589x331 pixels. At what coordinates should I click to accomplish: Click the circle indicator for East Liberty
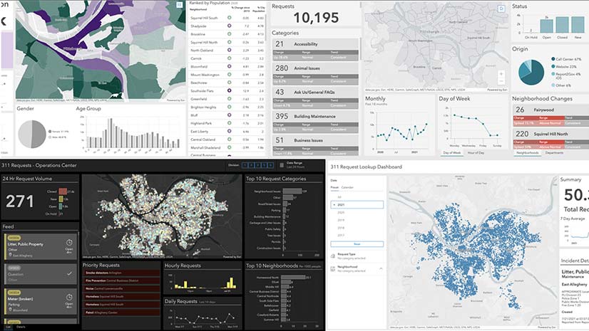click(x=229, y=131)
